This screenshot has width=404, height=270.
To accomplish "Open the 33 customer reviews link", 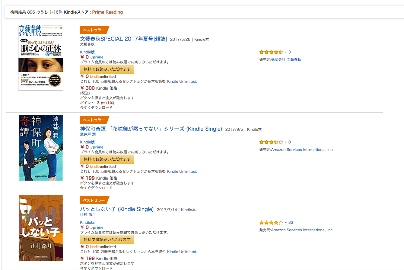I will click(x=291, y=223).
